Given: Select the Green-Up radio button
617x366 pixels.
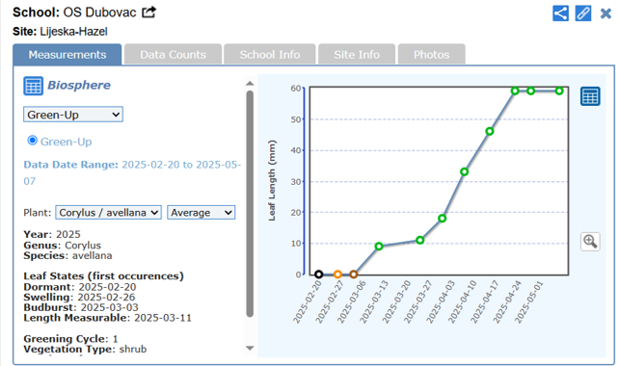Looking at the screenshot, I should pyautogui.click(x=32, y=141).
